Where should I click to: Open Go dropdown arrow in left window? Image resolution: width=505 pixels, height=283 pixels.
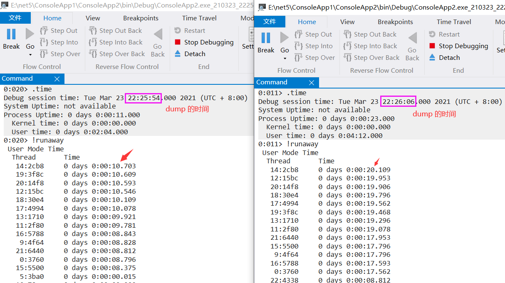click(30, 55)
